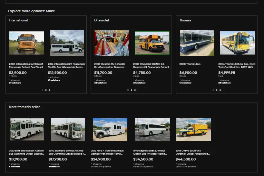Select the second carousel dot in International card
Viewport: 264px width, 176px height.
[46, 90]
